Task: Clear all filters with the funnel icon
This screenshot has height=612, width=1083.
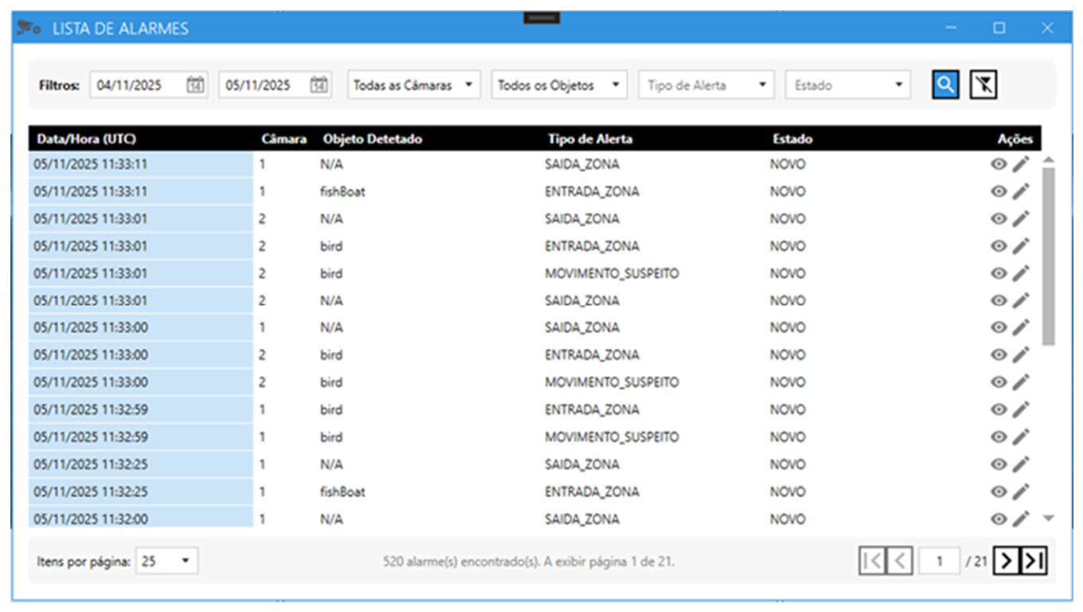Action: (x=983, y=84)
